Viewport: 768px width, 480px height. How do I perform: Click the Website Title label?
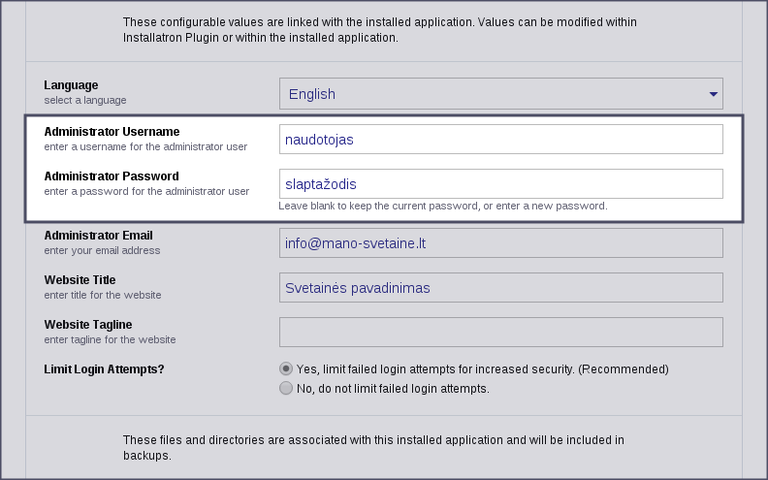point(80,280)
